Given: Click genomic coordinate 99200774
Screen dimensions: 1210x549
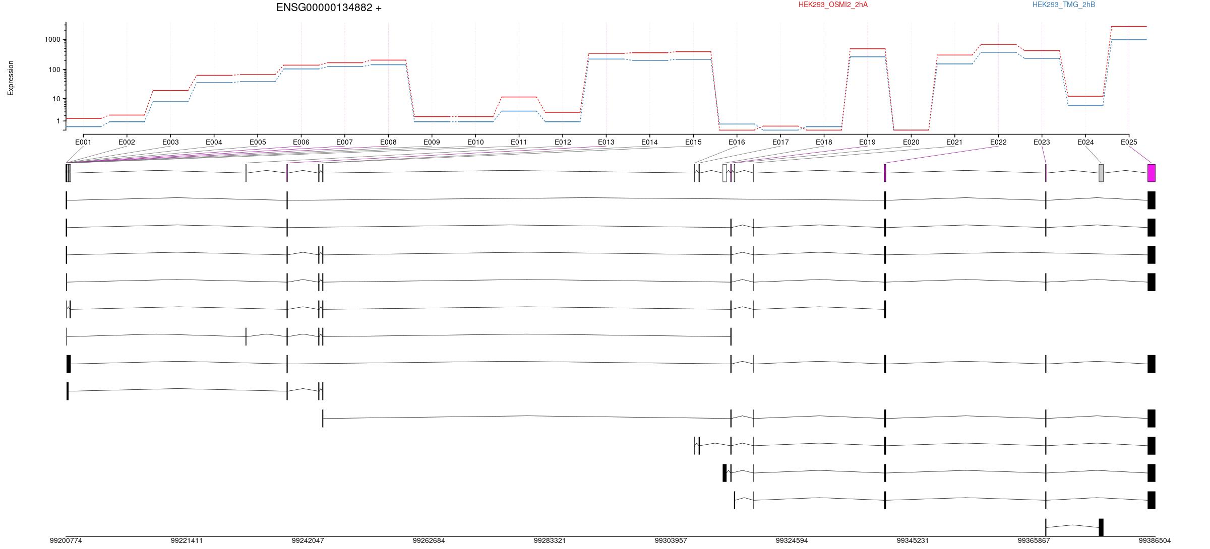Looking at the screenshot, I should point(66,540).
